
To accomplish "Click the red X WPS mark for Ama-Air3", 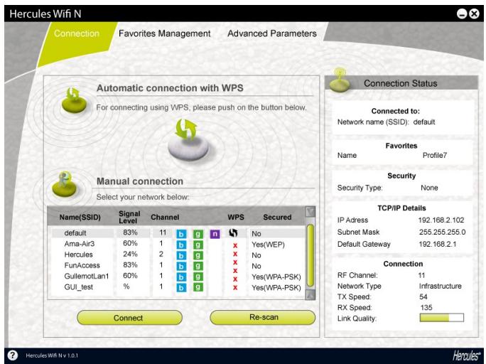I will coord(235,245).
